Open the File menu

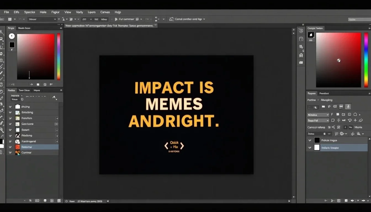[x=6, y=12]
